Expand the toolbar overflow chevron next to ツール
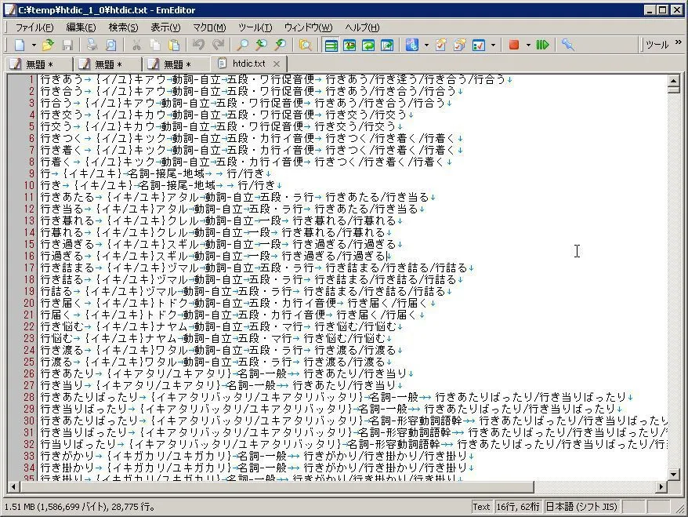 click(678, 44)
